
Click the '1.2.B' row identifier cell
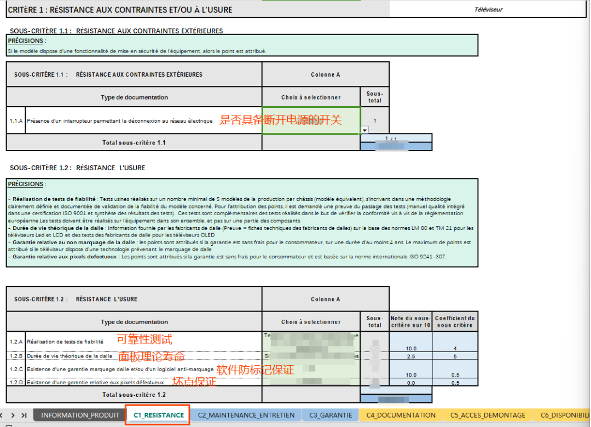tap(16, 356)
